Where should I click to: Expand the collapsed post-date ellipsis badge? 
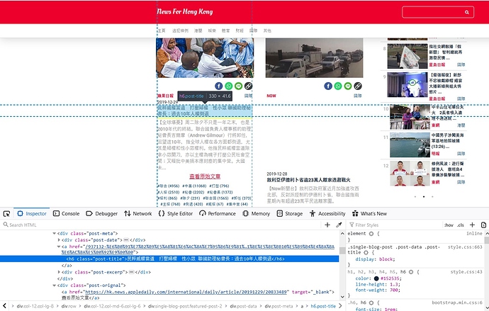pyautogui.click(x=126, y=240)
